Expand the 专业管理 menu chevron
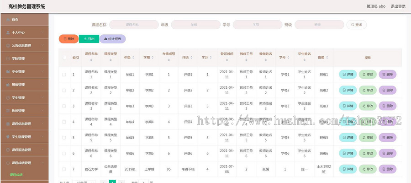The width and height of the screenshot is (411, 183). pos(43,71)
